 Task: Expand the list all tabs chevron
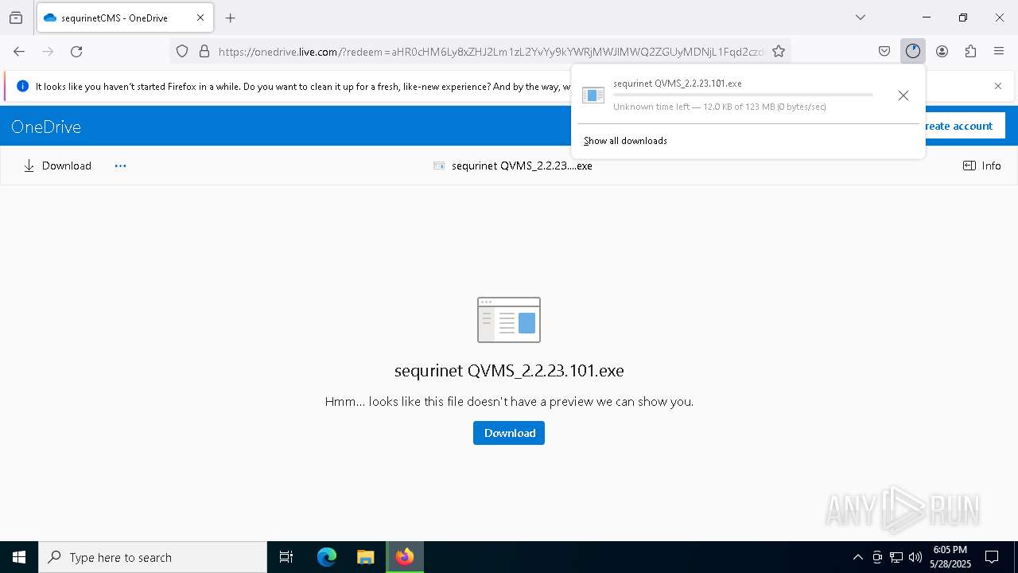click(861, 18)
